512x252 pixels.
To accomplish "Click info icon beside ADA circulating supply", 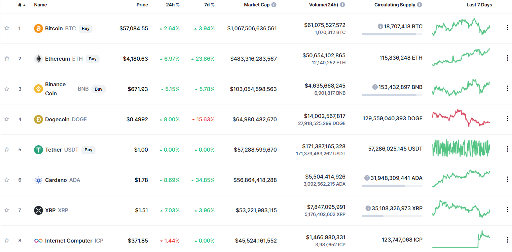I will coord(367,178).
